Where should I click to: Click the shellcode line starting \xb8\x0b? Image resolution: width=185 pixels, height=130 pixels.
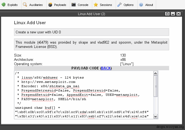click(82, 112)
